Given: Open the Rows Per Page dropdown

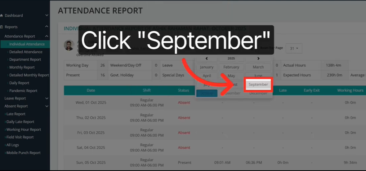Looking at the screenshot, I should tap(294, 48).
